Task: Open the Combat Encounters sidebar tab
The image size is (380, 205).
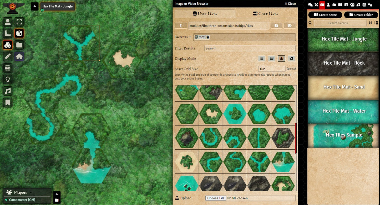Action: [x=316, y=5]
